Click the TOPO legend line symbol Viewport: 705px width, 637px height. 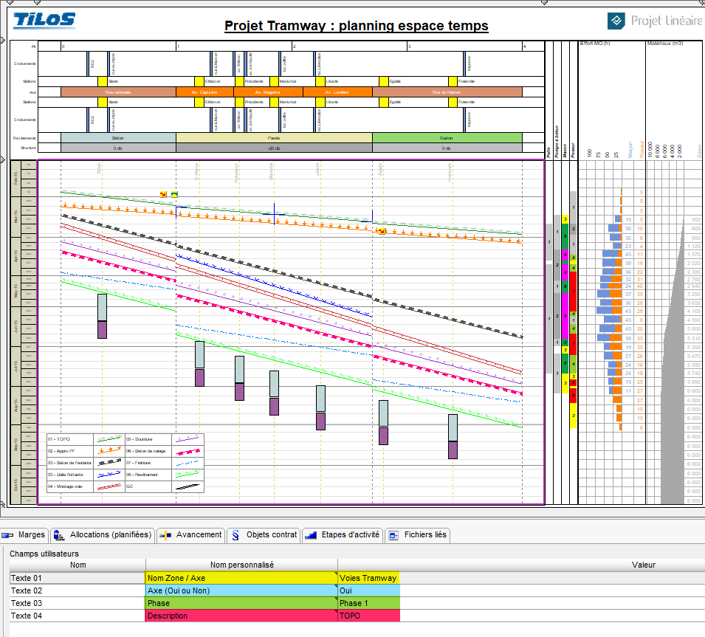[x=109, y=438]
